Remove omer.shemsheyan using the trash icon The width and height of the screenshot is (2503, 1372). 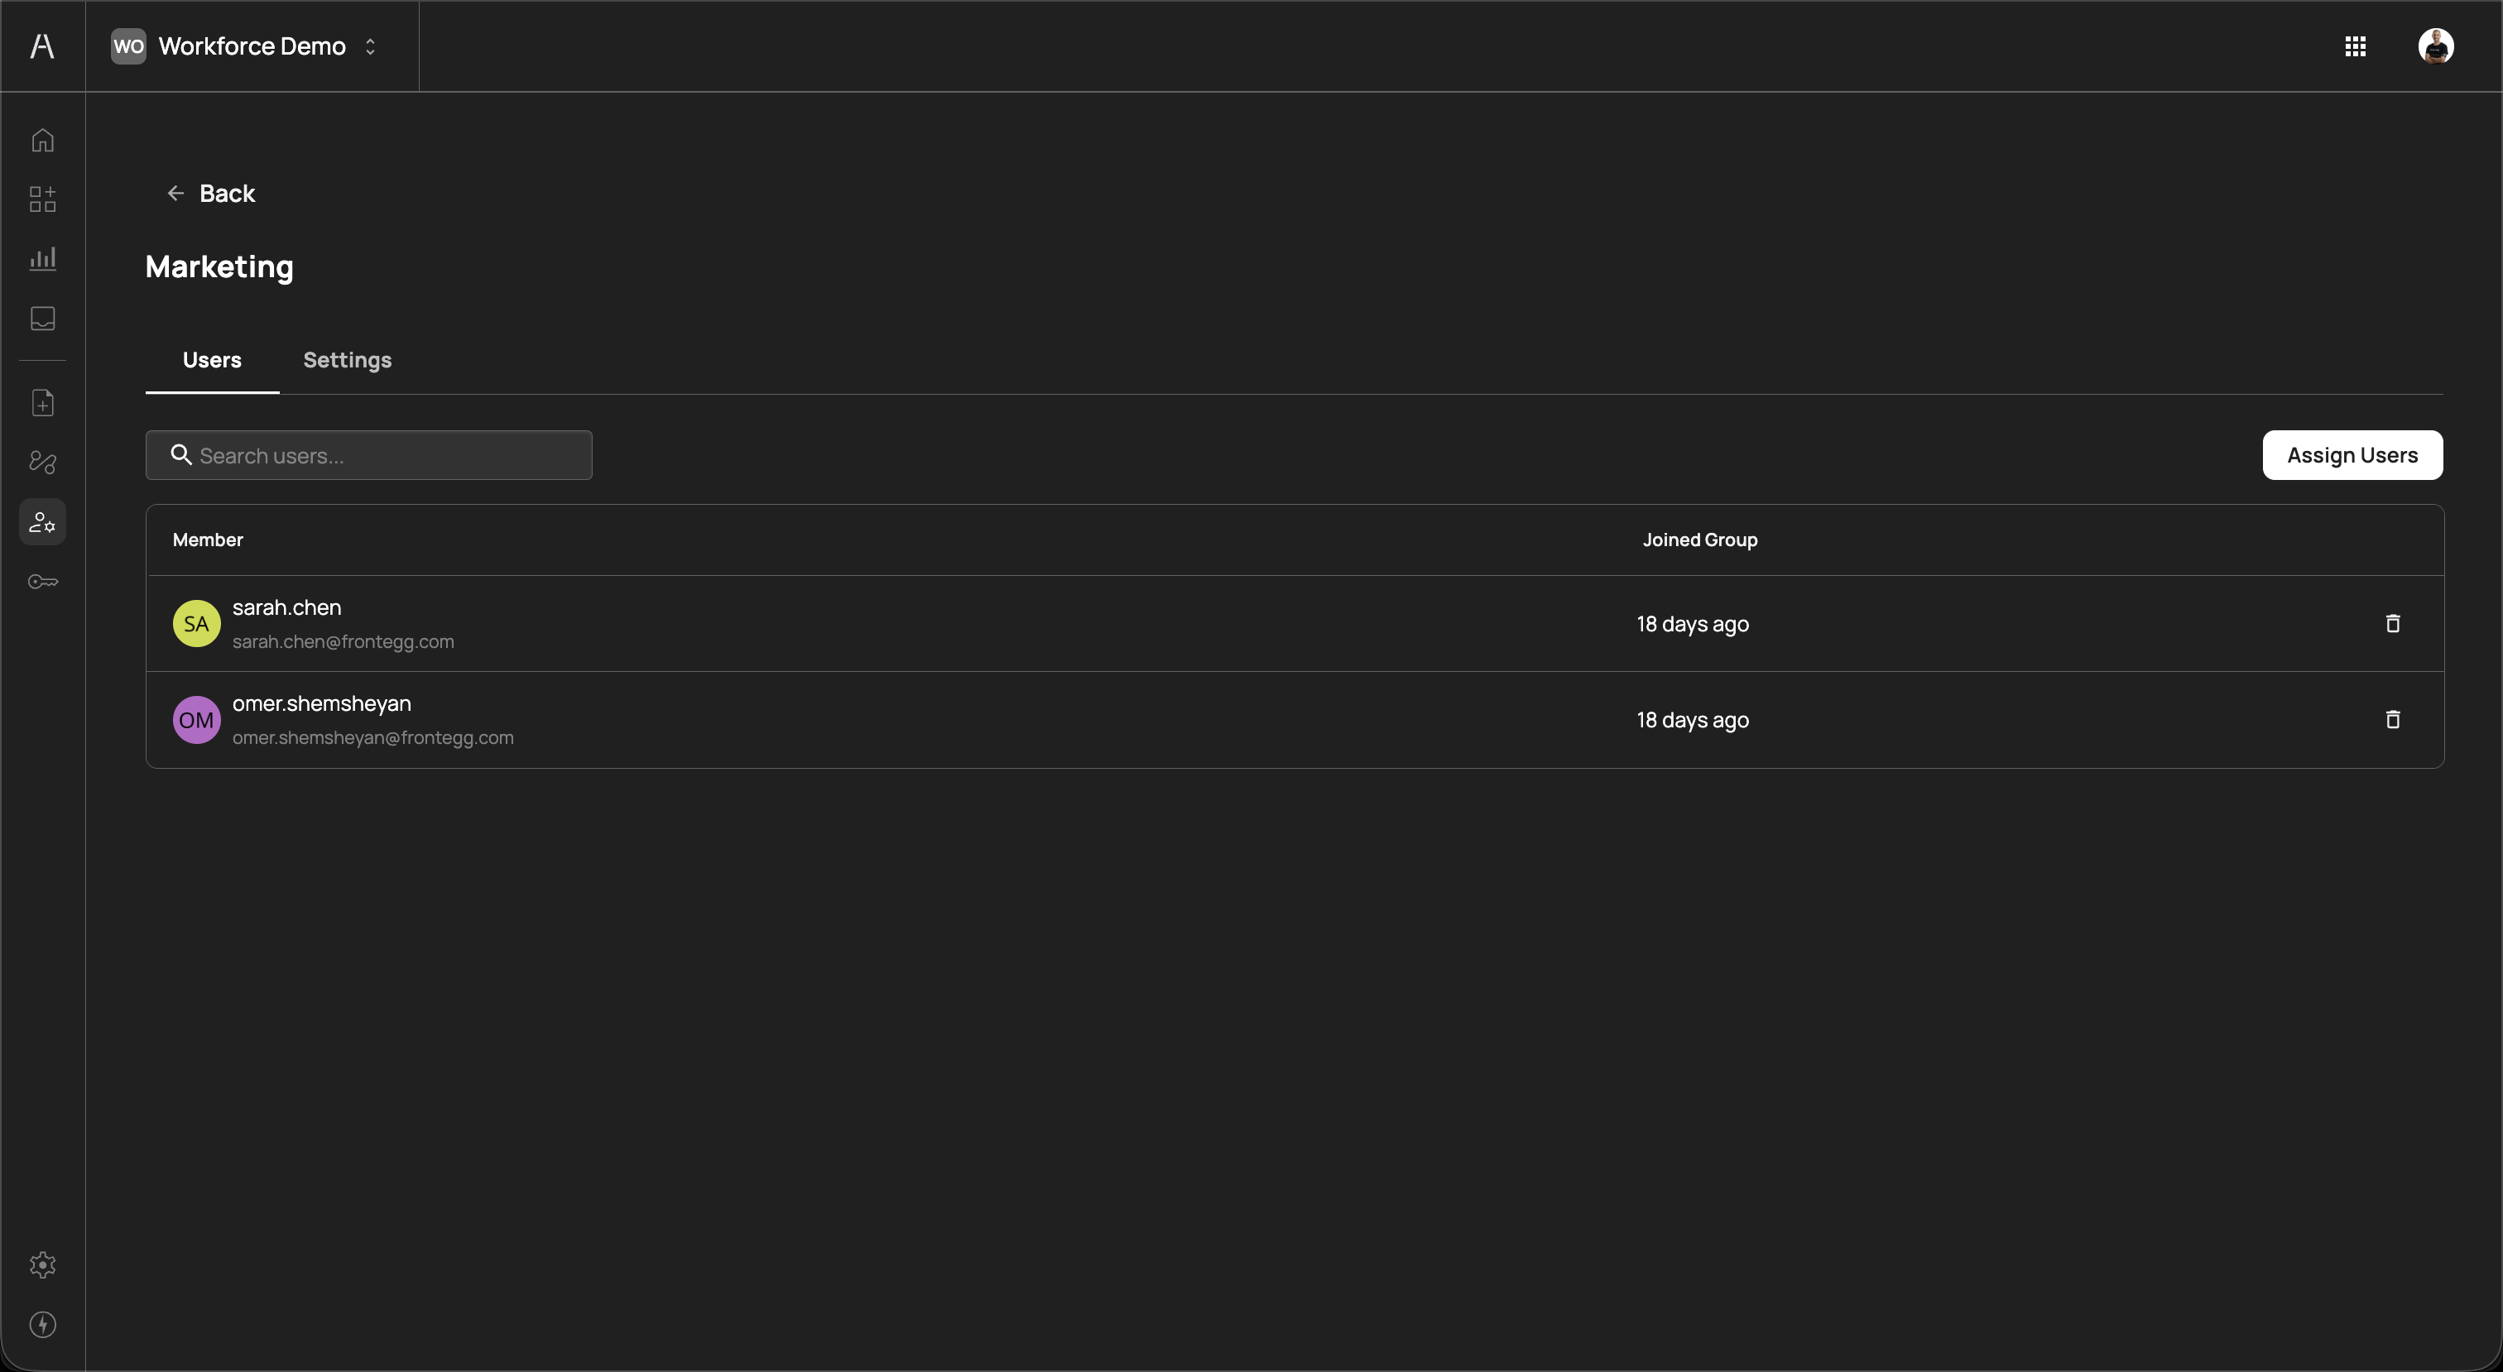point(2392,720)
